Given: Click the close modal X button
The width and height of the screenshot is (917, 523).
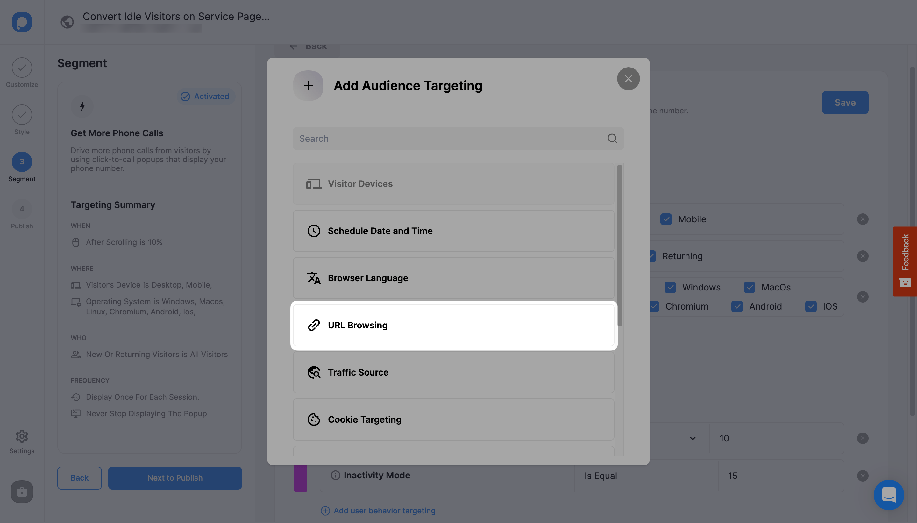Looking at the screenshot, I should pos(629,79).
